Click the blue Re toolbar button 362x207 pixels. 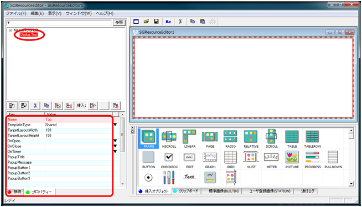click(168, 22)
